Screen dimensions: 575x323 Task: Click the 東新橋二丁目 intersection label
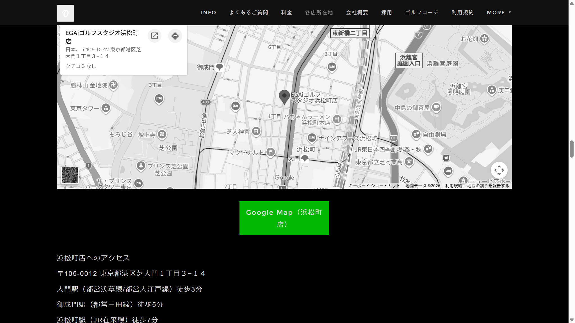click(350, 33)
